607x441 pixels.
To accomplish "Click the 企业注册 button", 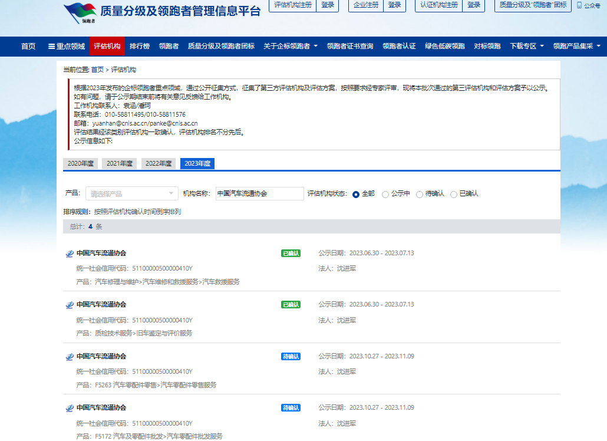I will tap(366, 5).
